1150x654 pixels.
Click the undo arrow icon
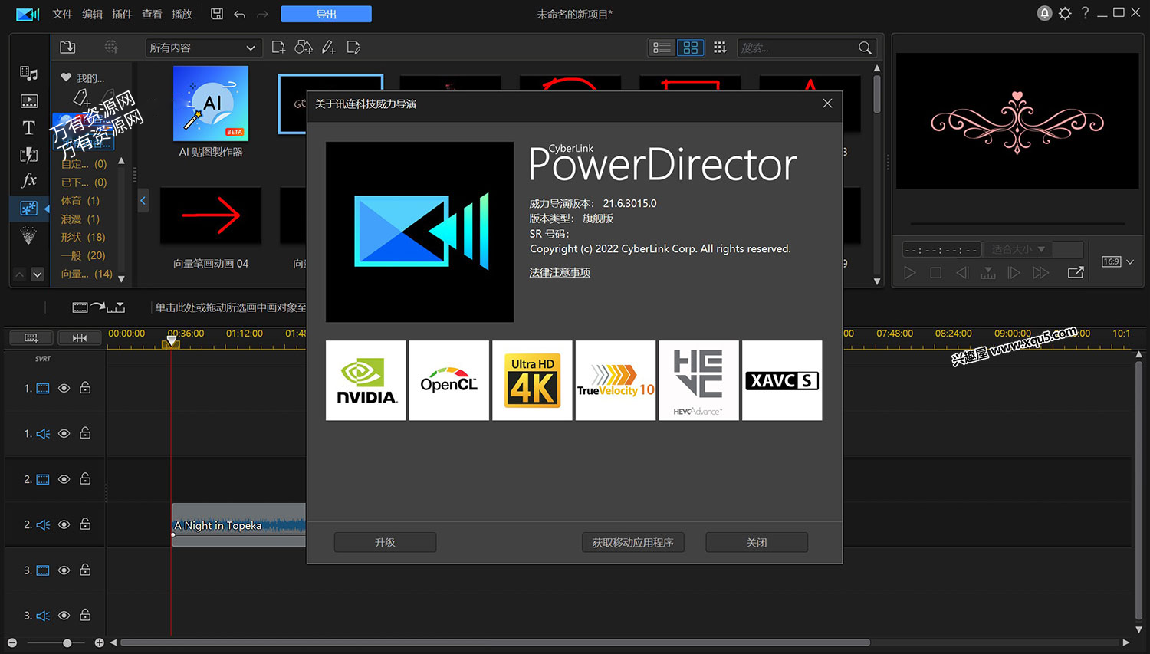(239, 14)
